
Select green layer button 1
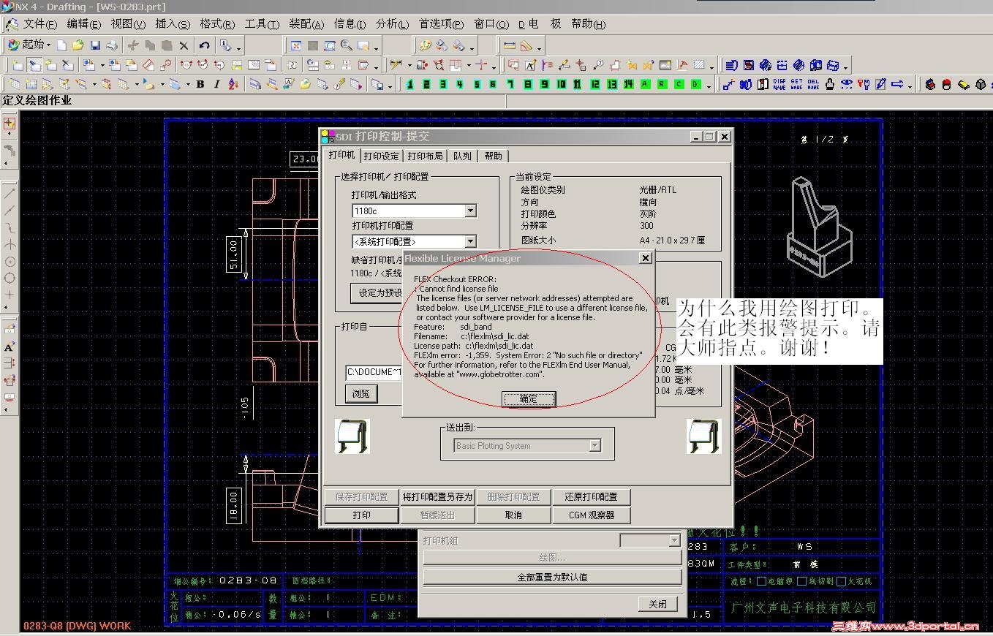coord(409,85)
